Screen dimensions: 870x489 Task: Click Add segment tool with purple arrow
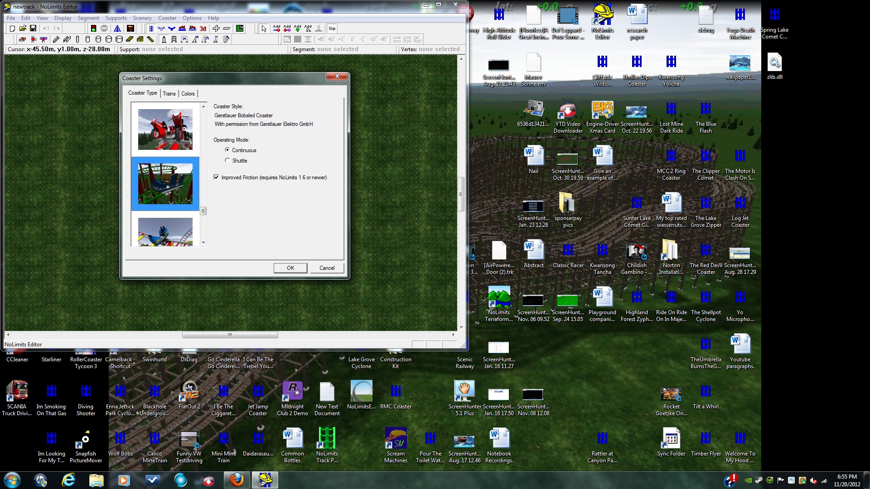[287, 29]
